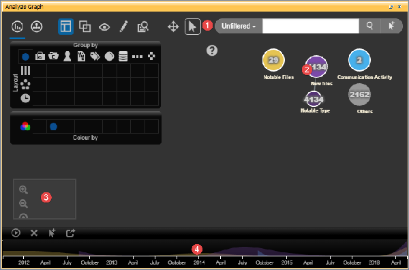Open the help question mark icon

click(x=212, y=50)
